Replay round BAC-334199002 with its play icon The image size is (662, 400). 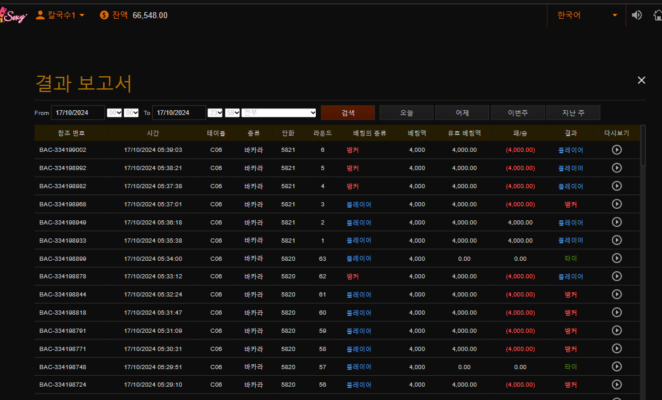[x=617, y=150]
